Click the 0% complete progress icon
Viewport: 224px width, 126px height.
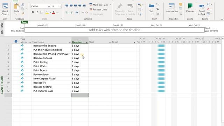tap(67, 6)
